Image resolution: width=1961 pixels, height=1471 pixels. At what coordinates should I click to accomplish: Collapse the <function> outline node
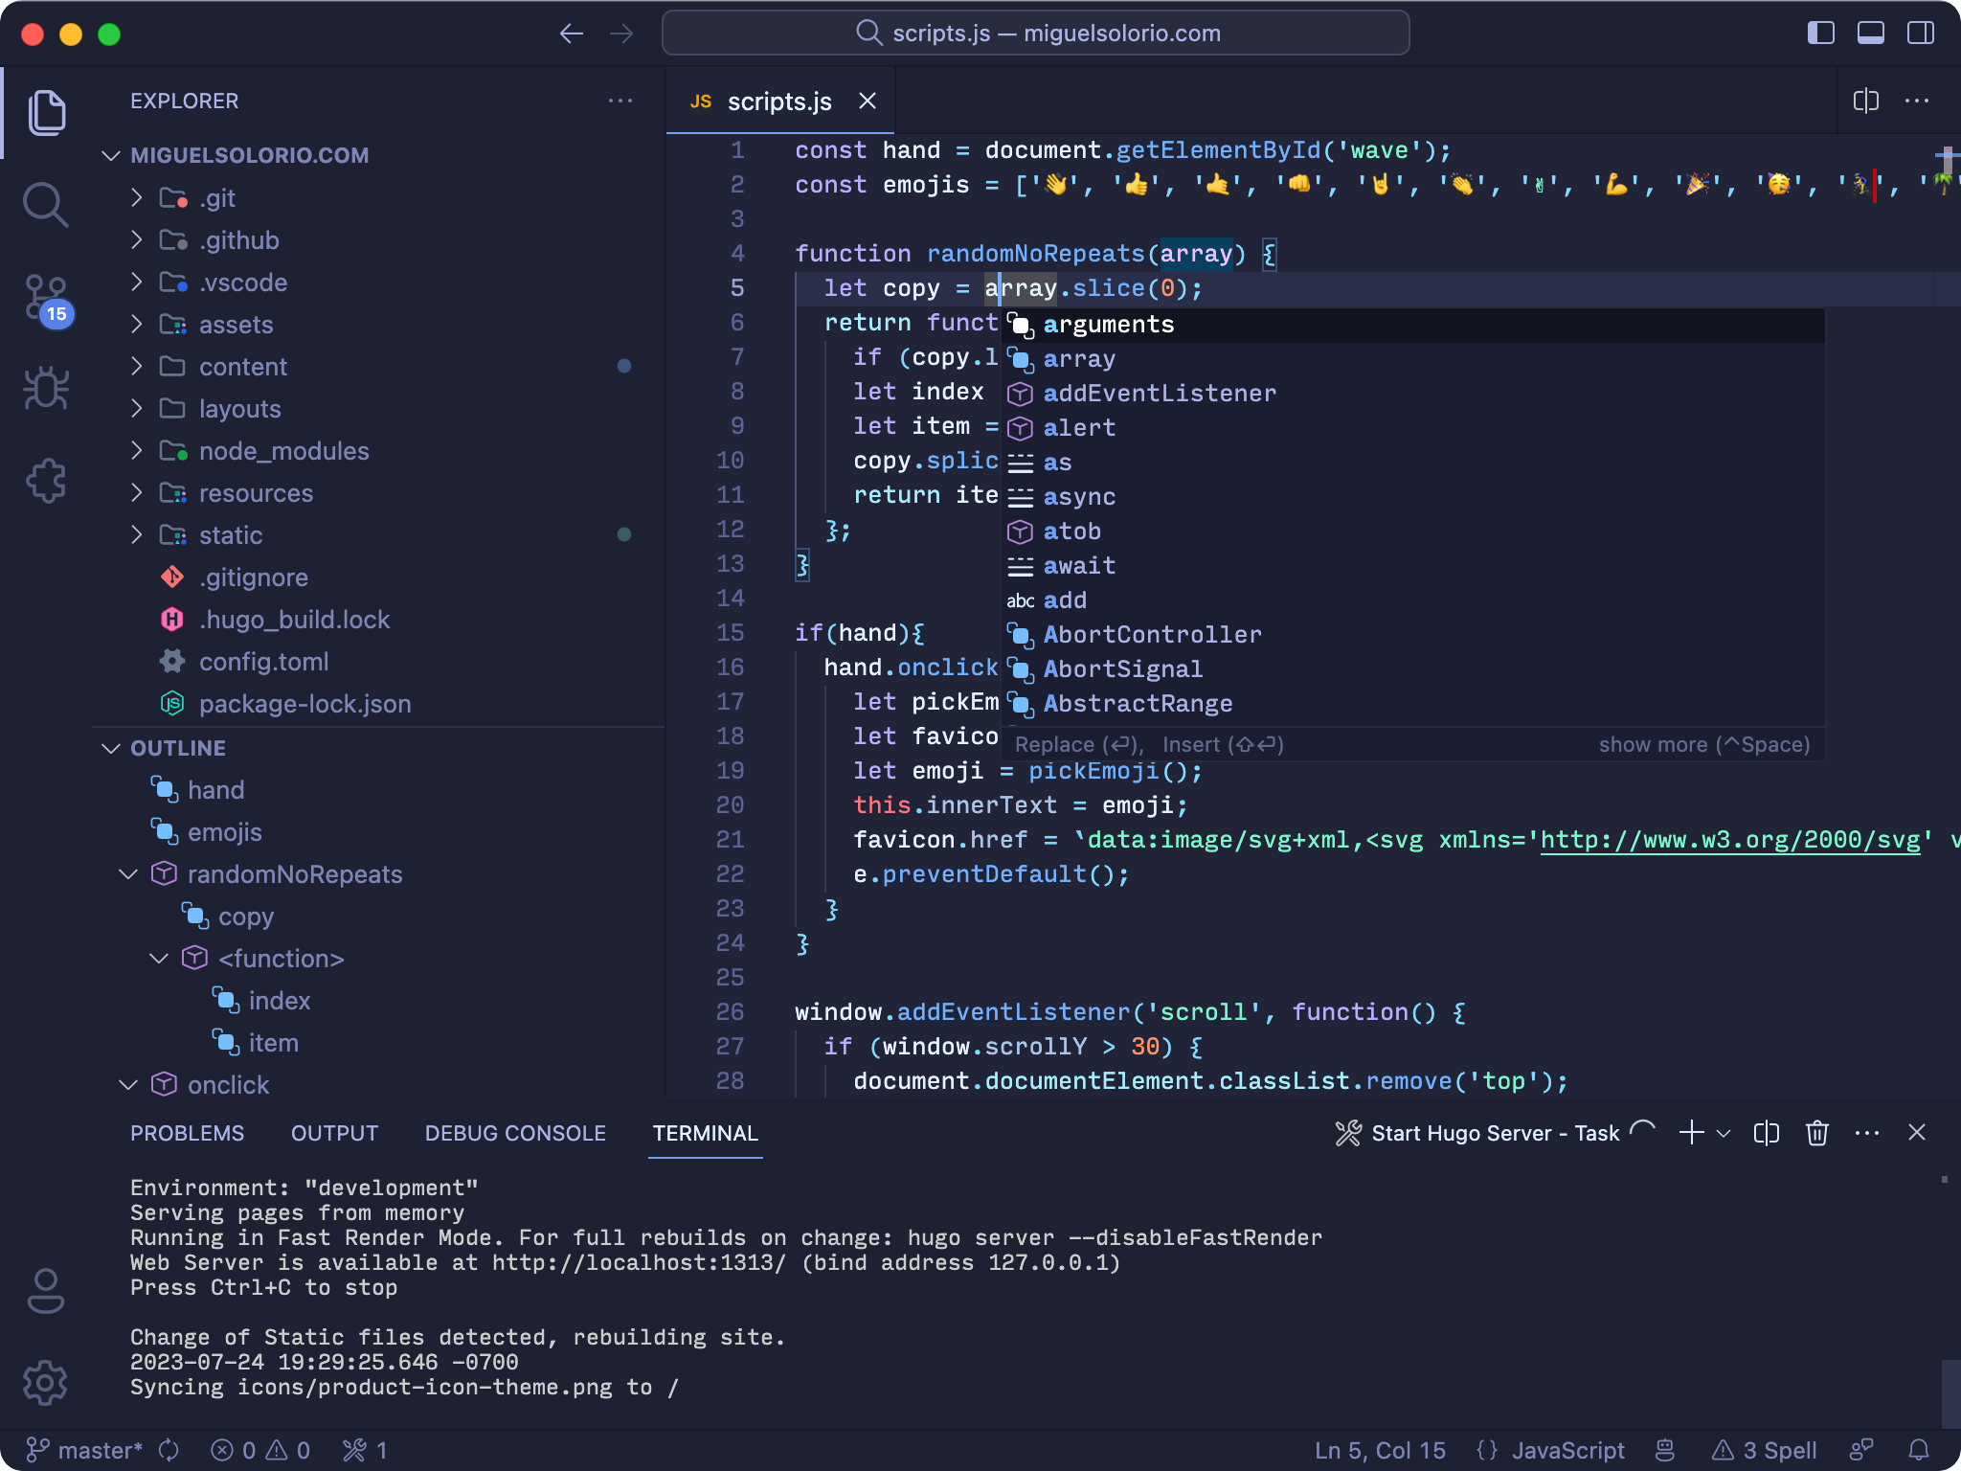click(159, 959)
